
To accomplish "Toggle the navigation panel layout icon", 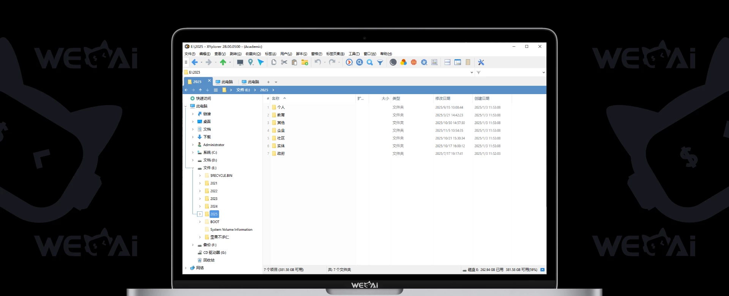I will click(x=458, y=62).
